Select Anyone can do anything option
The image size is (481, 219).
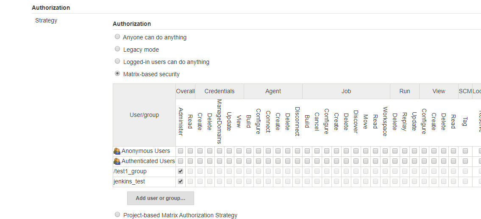117,36
